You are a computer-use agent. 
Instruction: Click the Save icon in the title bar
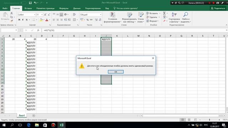[30, 3]
